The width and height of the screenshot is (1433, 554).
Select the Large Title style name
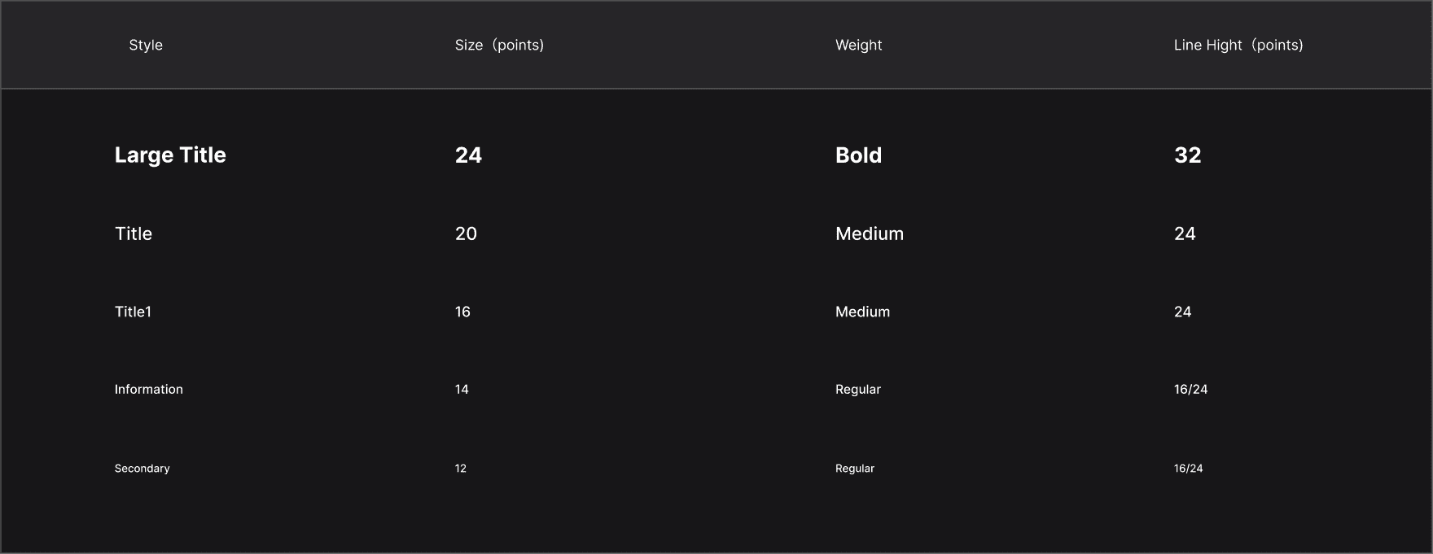tap(170, 155)
